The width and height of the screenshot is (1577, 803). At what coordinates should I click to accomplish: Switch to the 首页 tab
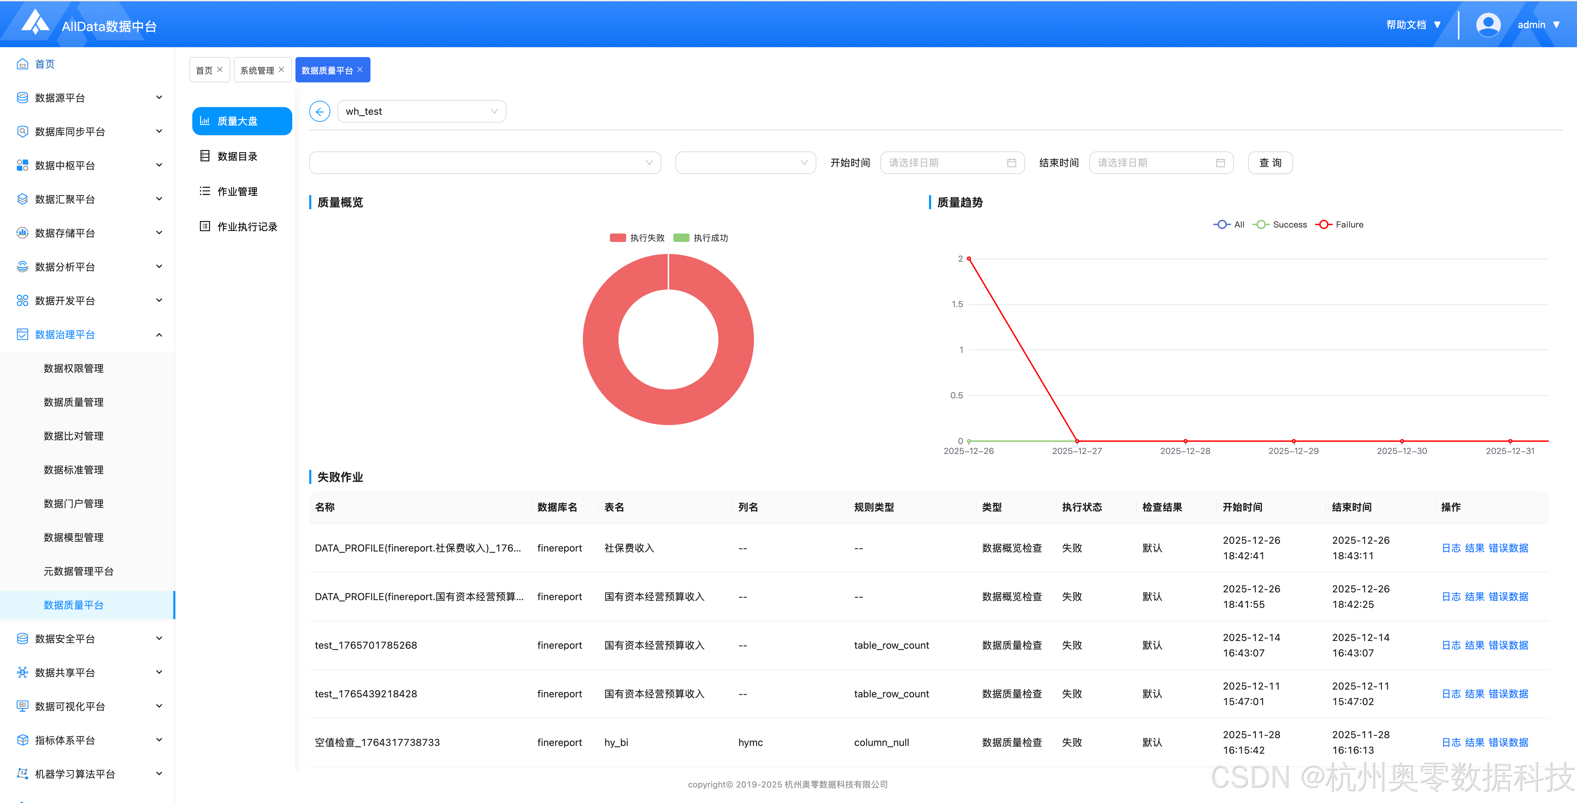(204, 70)
